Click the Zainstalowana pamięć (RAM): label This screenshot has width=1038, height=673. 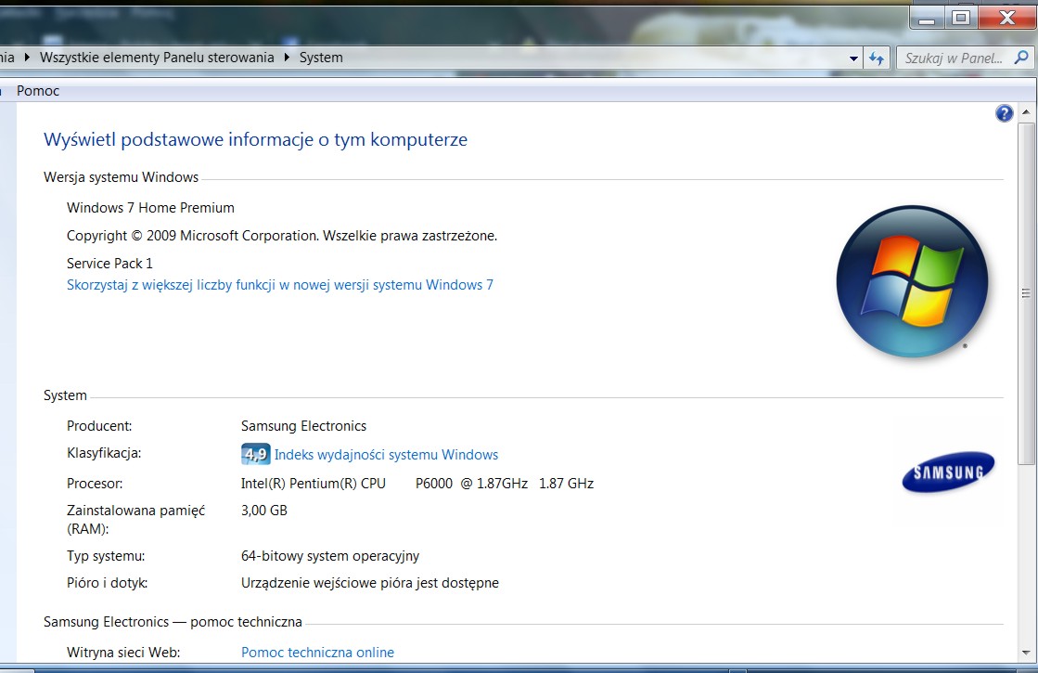click(135, 519)
